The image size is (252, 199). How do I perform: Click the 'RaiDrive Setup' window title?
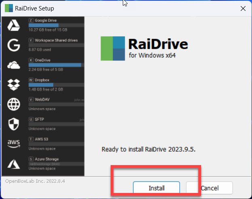pos(34,8)
